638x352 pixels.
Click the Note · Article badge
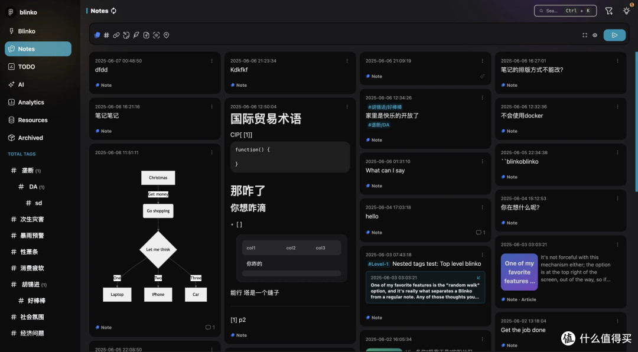[519, 299]
